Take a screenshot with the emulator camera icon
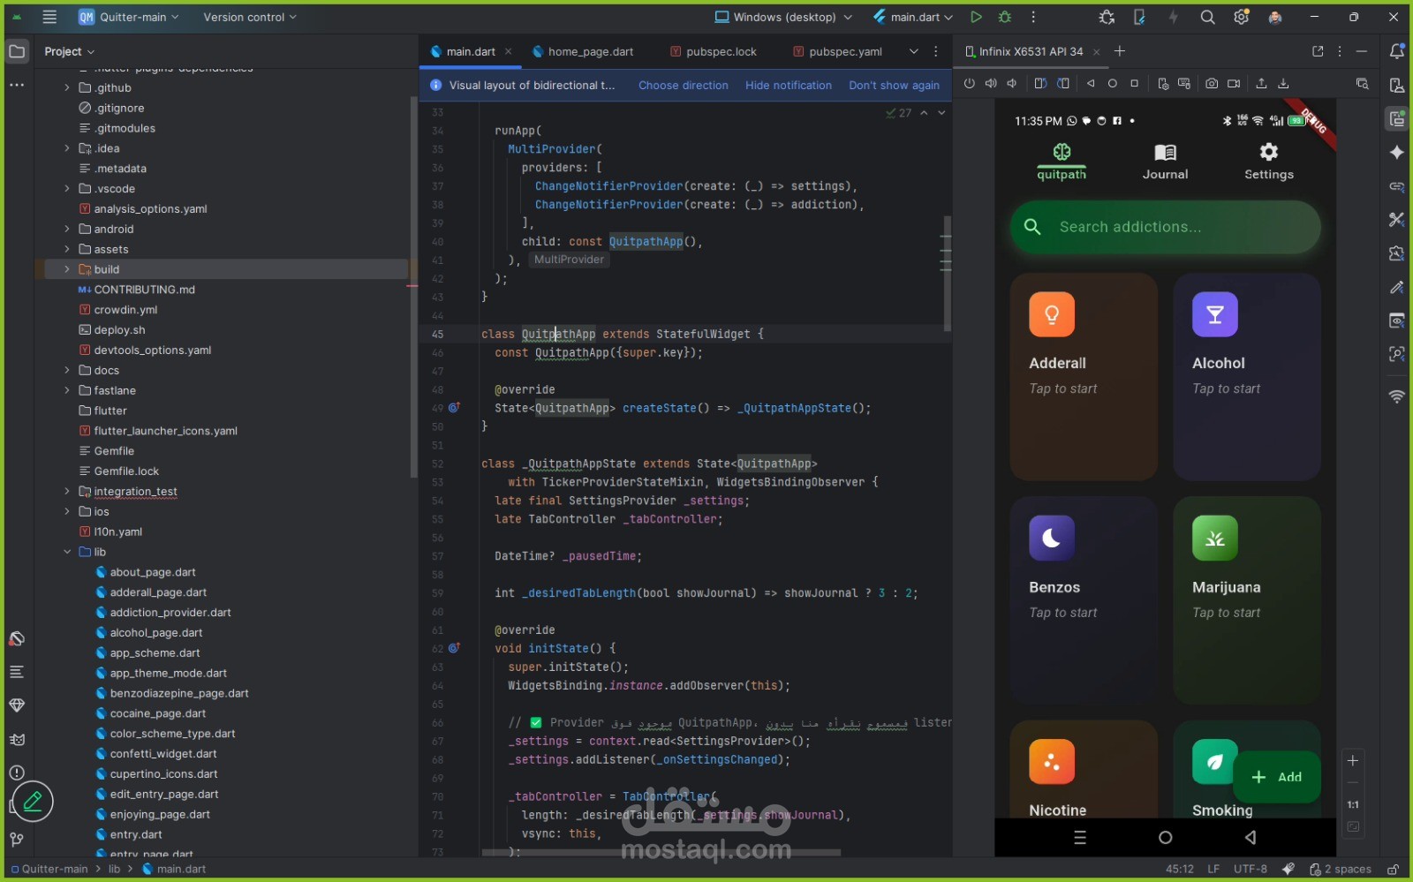 pyautogui.click(x=1211, y=84)
